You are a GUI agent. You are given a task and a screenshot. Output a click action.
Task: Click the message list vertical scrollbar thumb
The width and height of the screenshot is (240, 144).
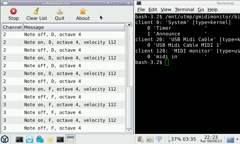(x=129, y=108)
